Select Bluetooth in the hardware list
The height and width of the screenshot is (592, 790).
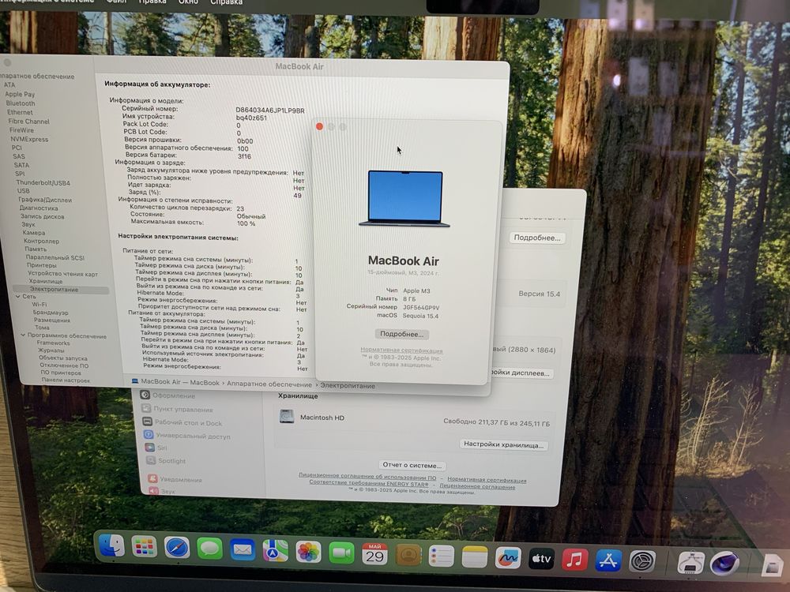tap(21, 103)
